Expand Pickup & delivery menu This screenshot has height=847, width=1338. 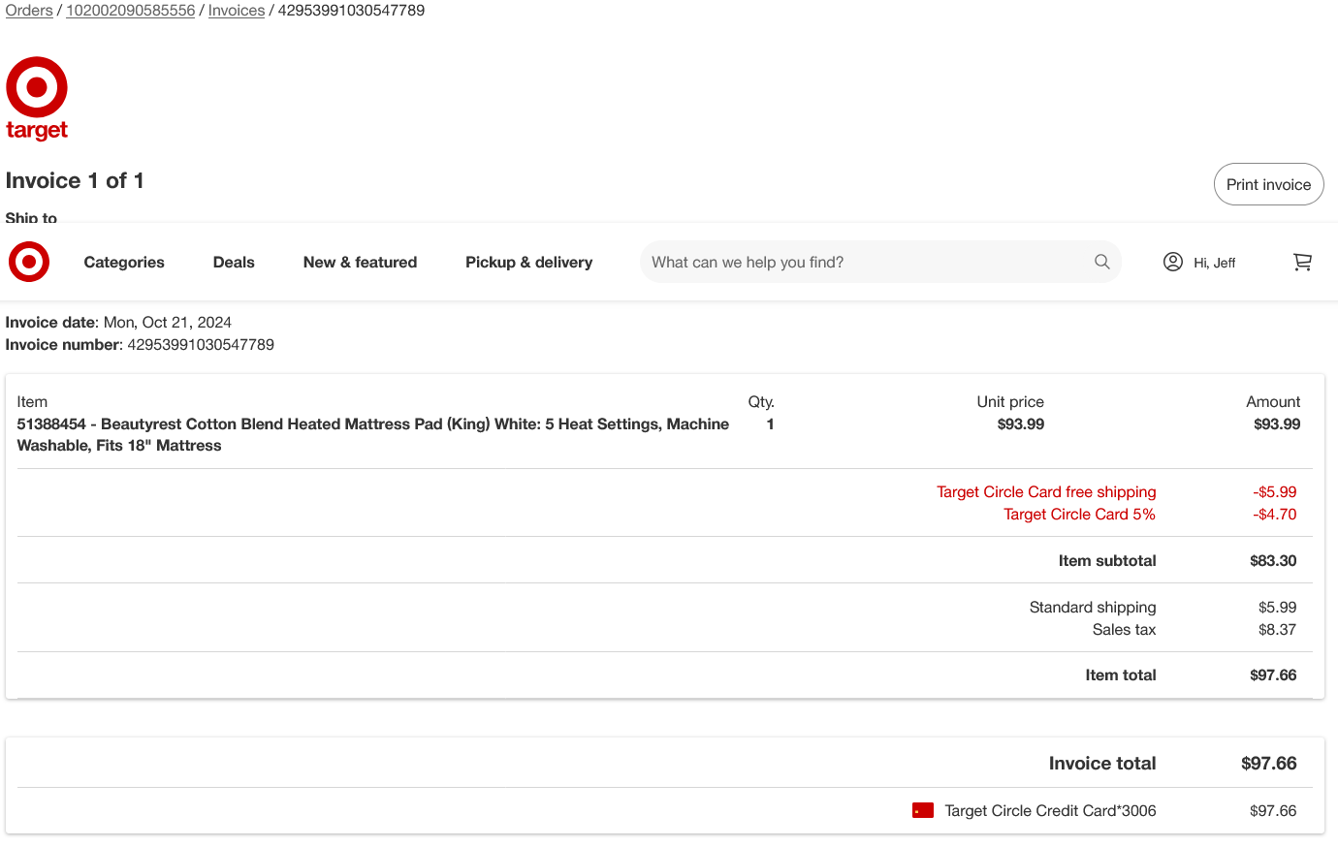(528, 262)
